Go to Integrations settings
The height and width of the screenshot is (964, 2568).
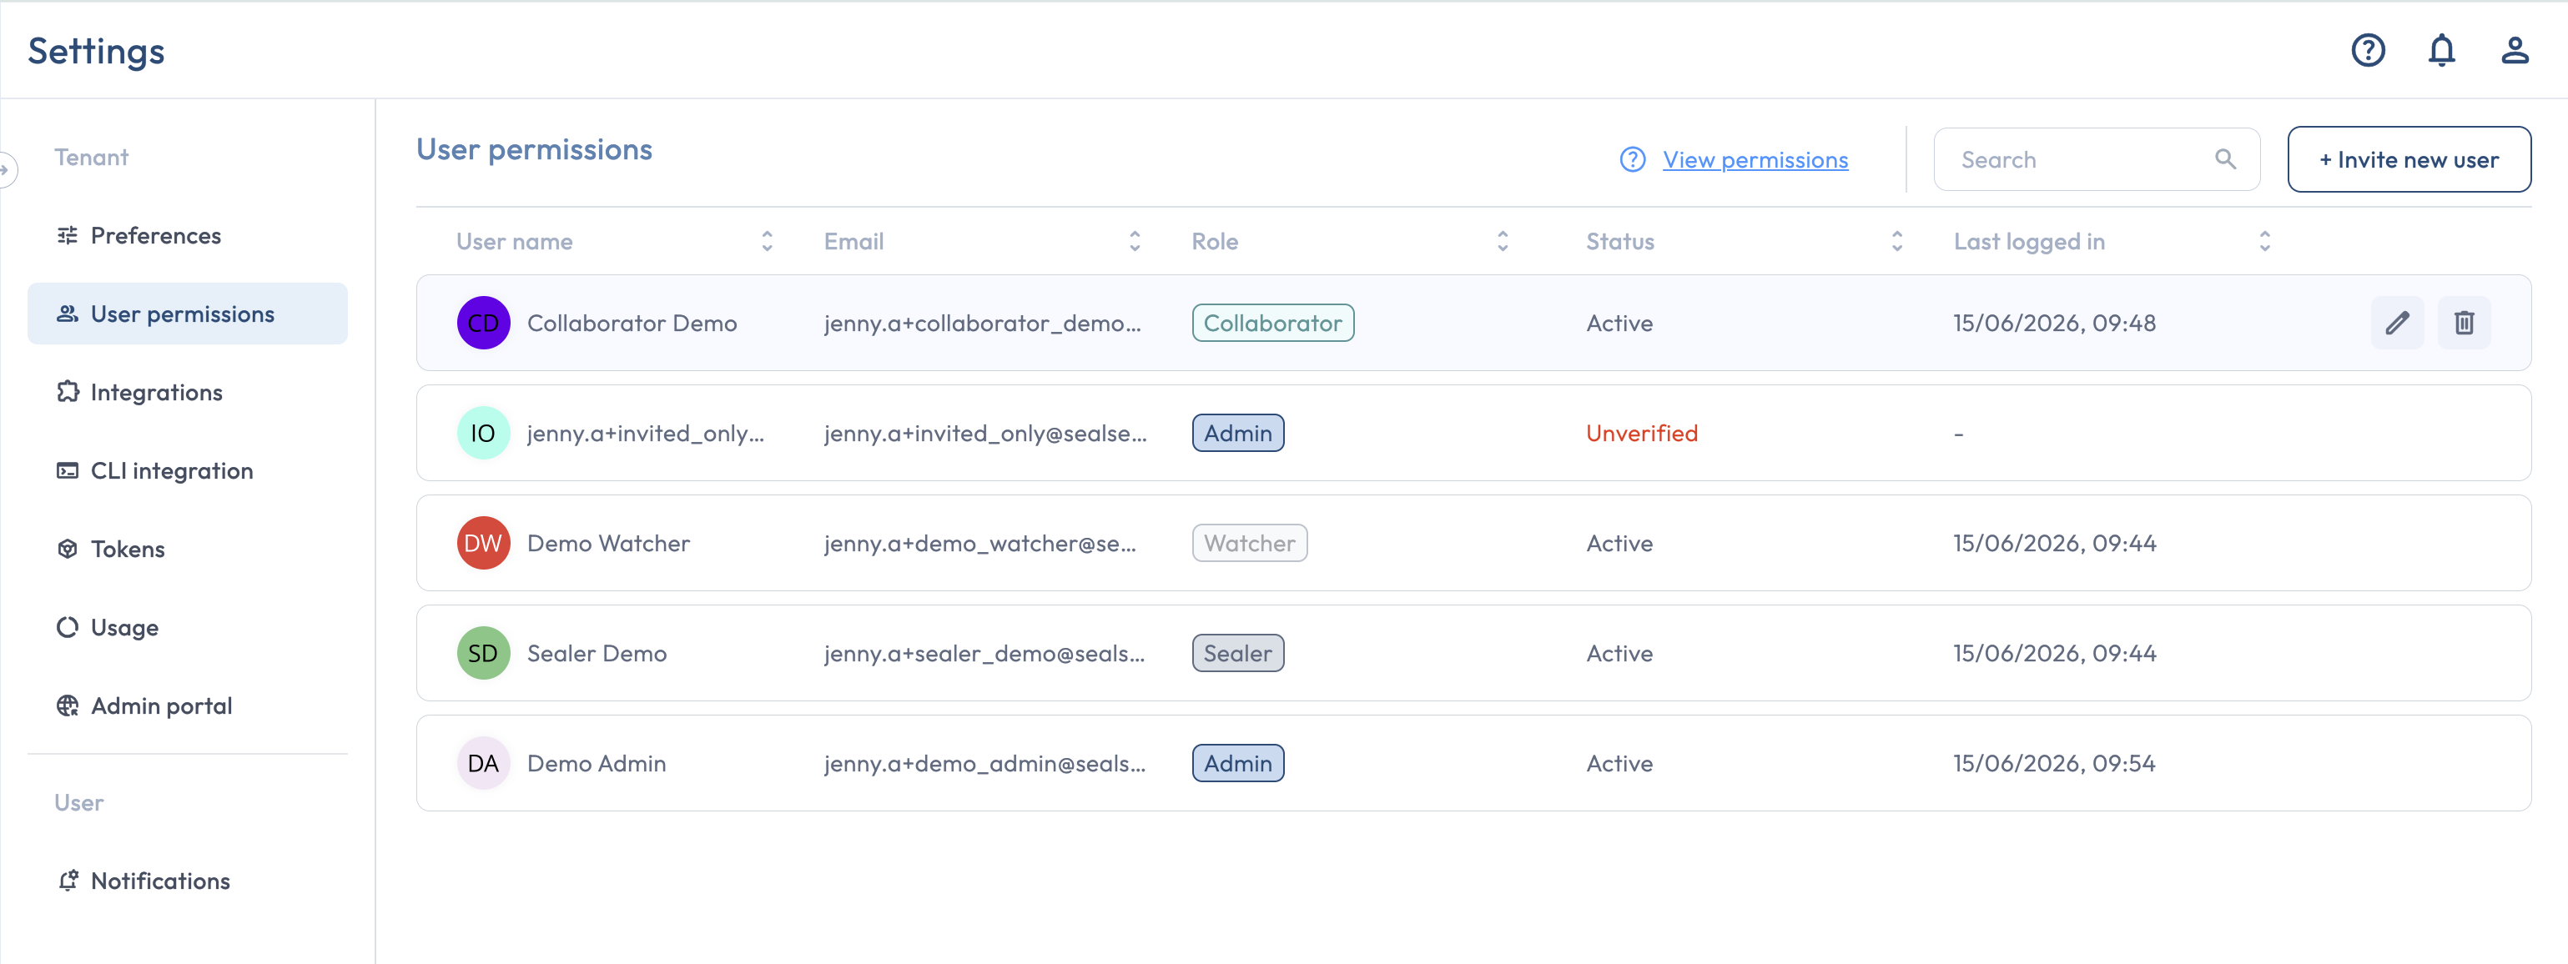[x=188, y=393]
